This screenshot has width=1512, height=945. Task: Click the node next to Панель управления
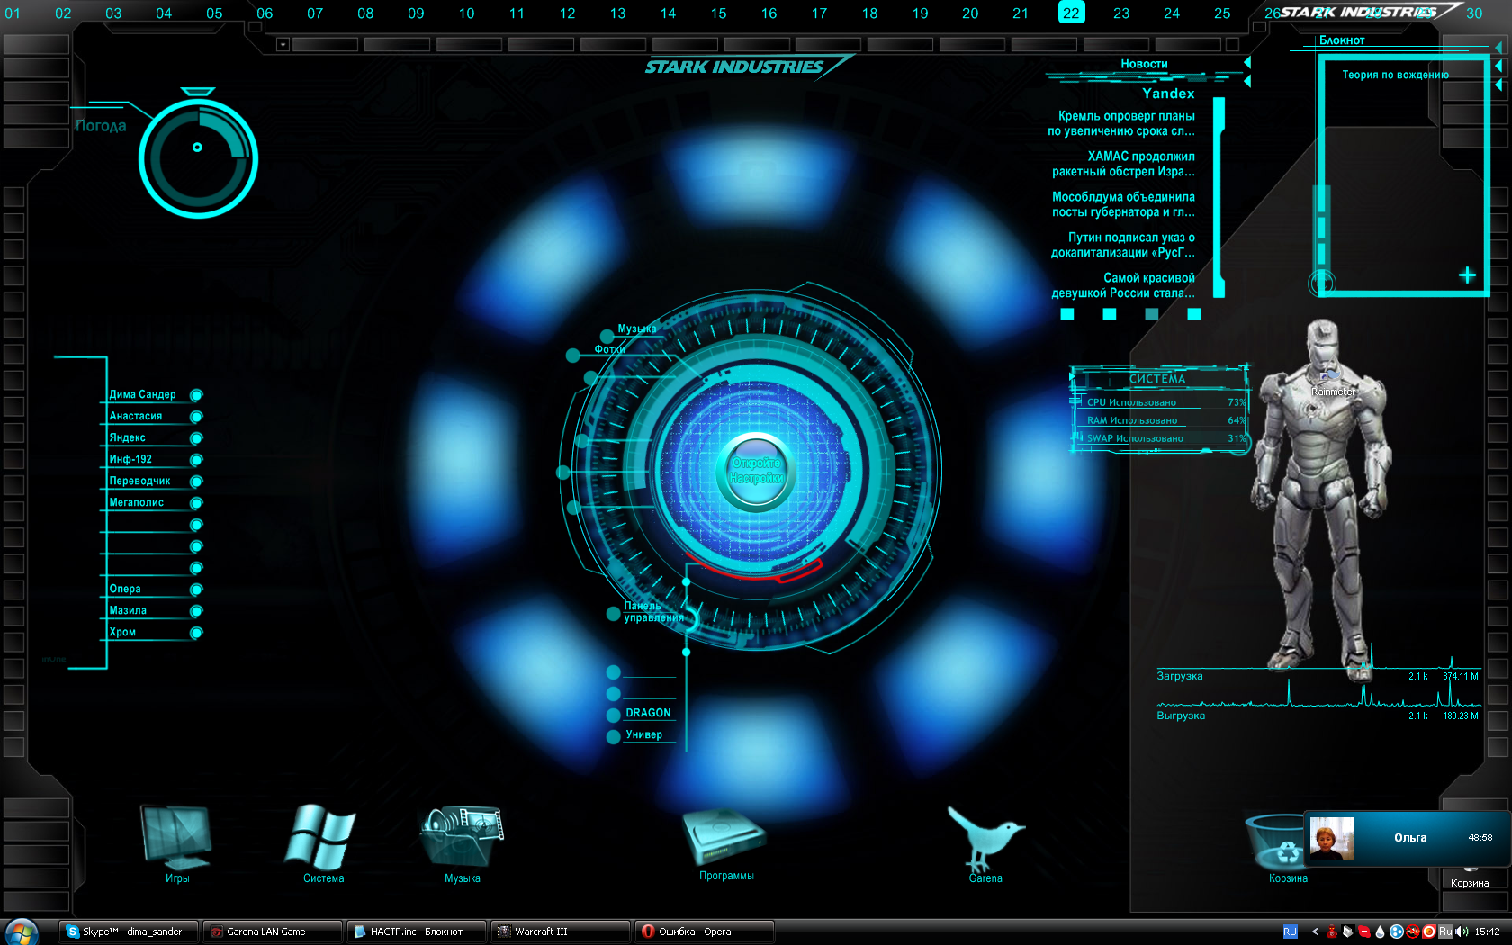pos(613,614)
